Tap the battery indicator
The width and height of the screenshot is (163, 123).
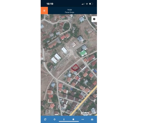point(91,4)
